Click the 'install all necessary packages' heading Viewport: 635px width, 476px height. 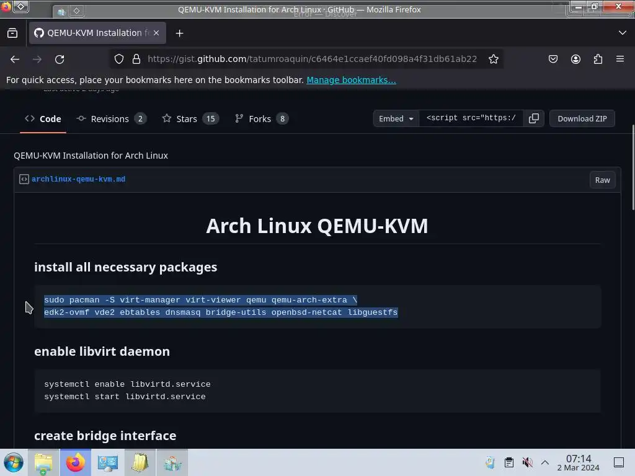coord(125,267)
